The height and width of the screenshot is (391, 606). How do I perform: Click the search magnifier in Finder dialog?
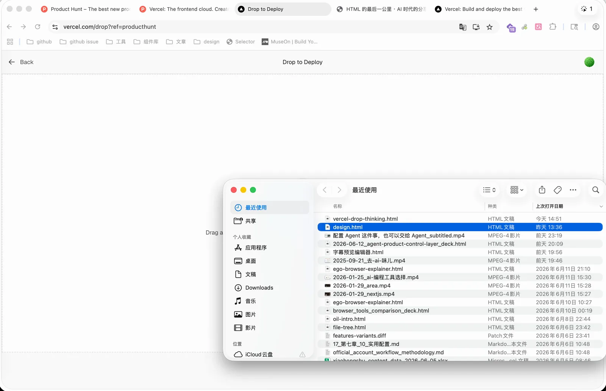[x=596, y=190]
